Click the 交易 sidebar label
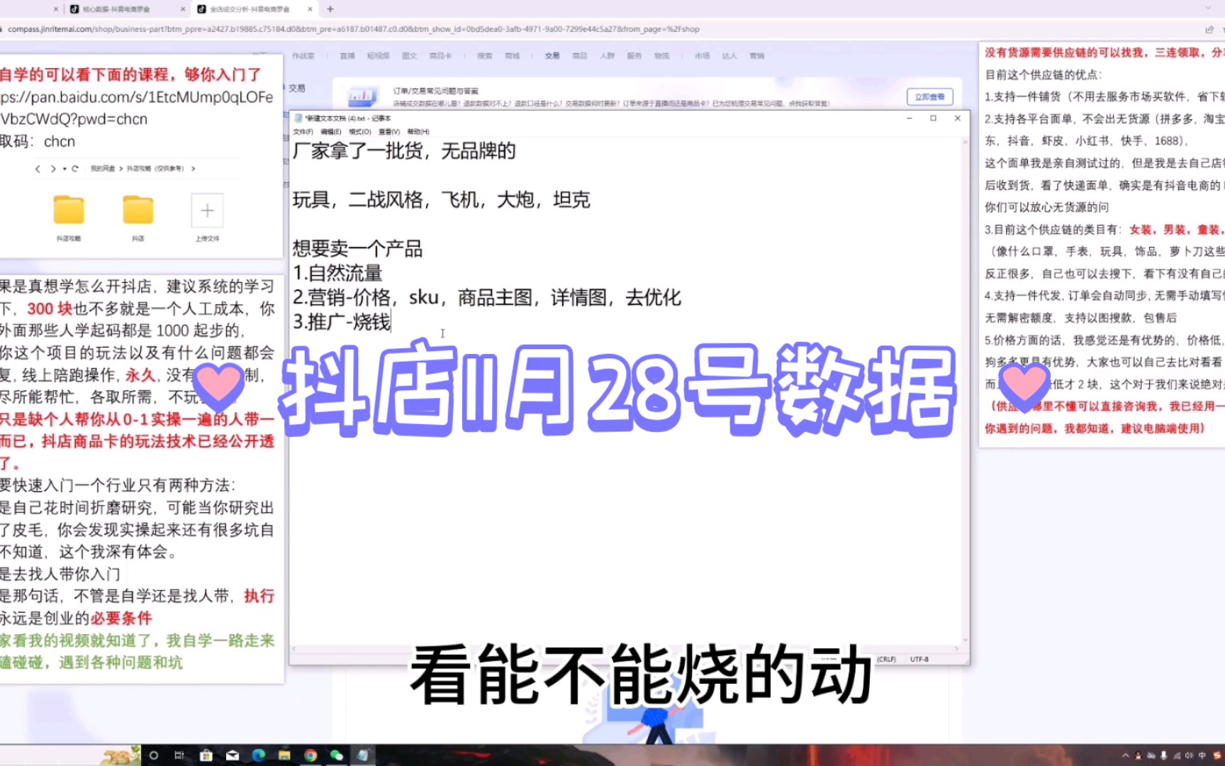This screenshot has height=766, width=1225. (x=297, y=88)
